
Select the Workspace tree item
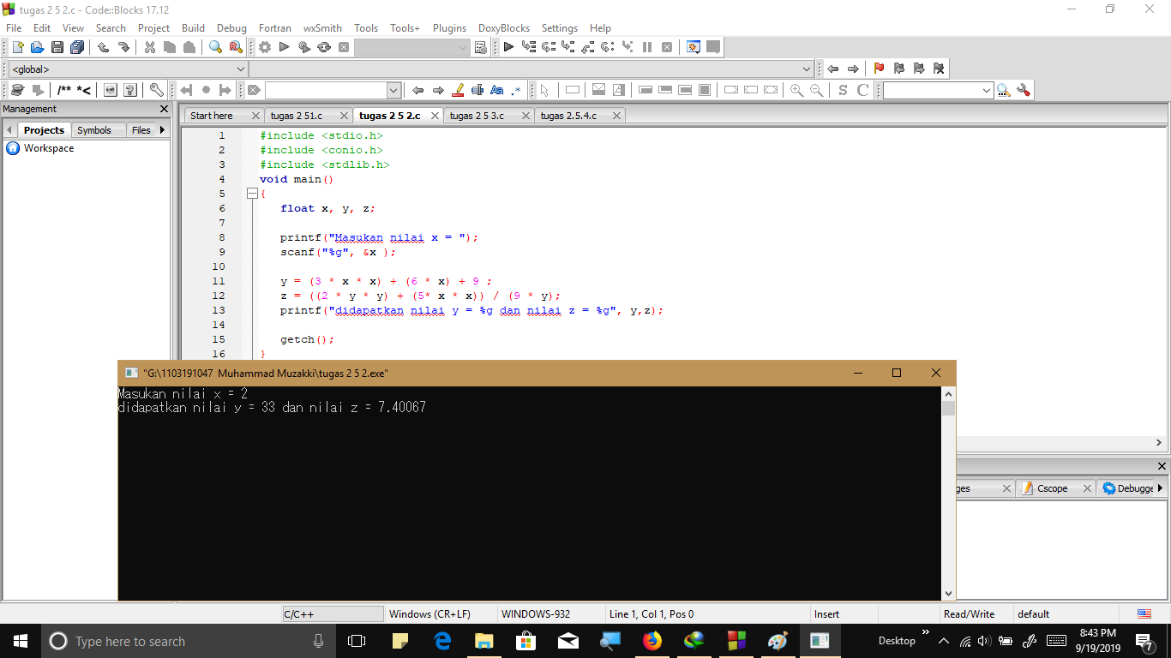point(49,148)
